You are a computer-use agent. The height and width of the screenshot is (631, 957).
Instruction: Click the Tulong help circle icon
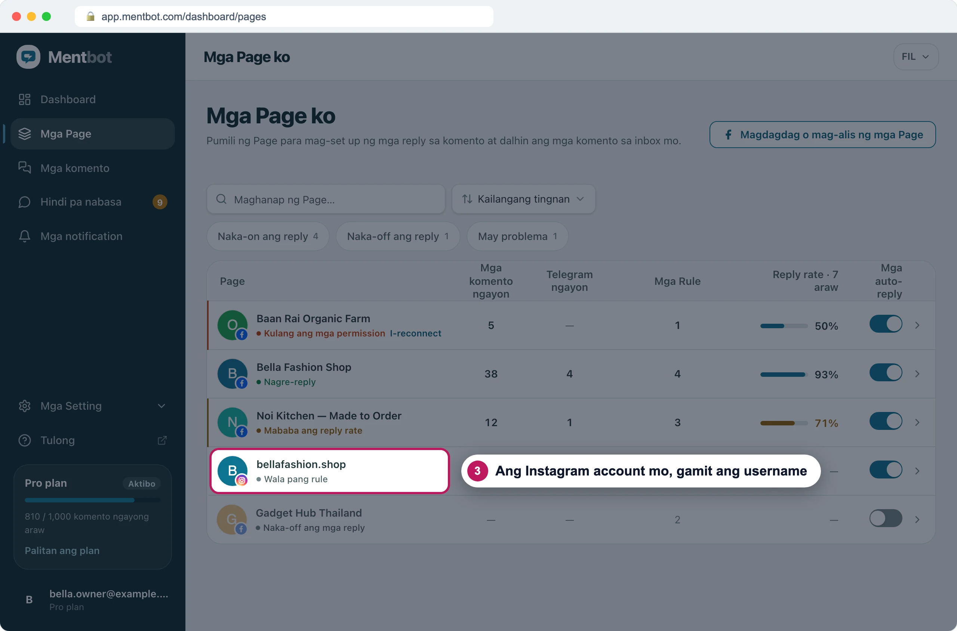pos(25,440)
